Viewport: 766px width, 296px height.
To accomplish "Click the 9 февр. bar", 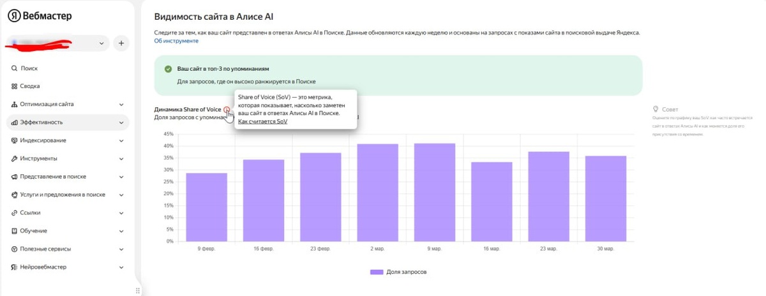I will tap(207, 207).
